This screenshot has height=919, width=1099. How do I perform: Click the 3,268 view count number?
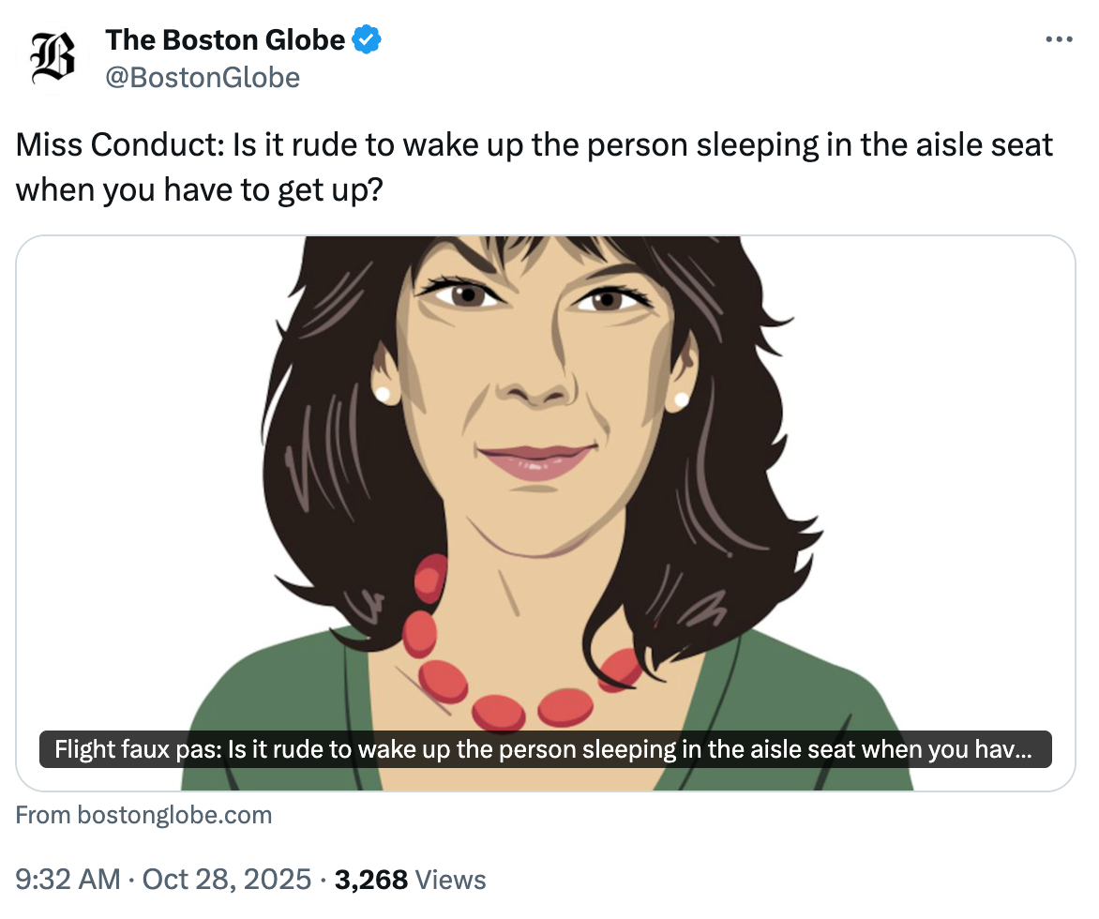point(371,880)
